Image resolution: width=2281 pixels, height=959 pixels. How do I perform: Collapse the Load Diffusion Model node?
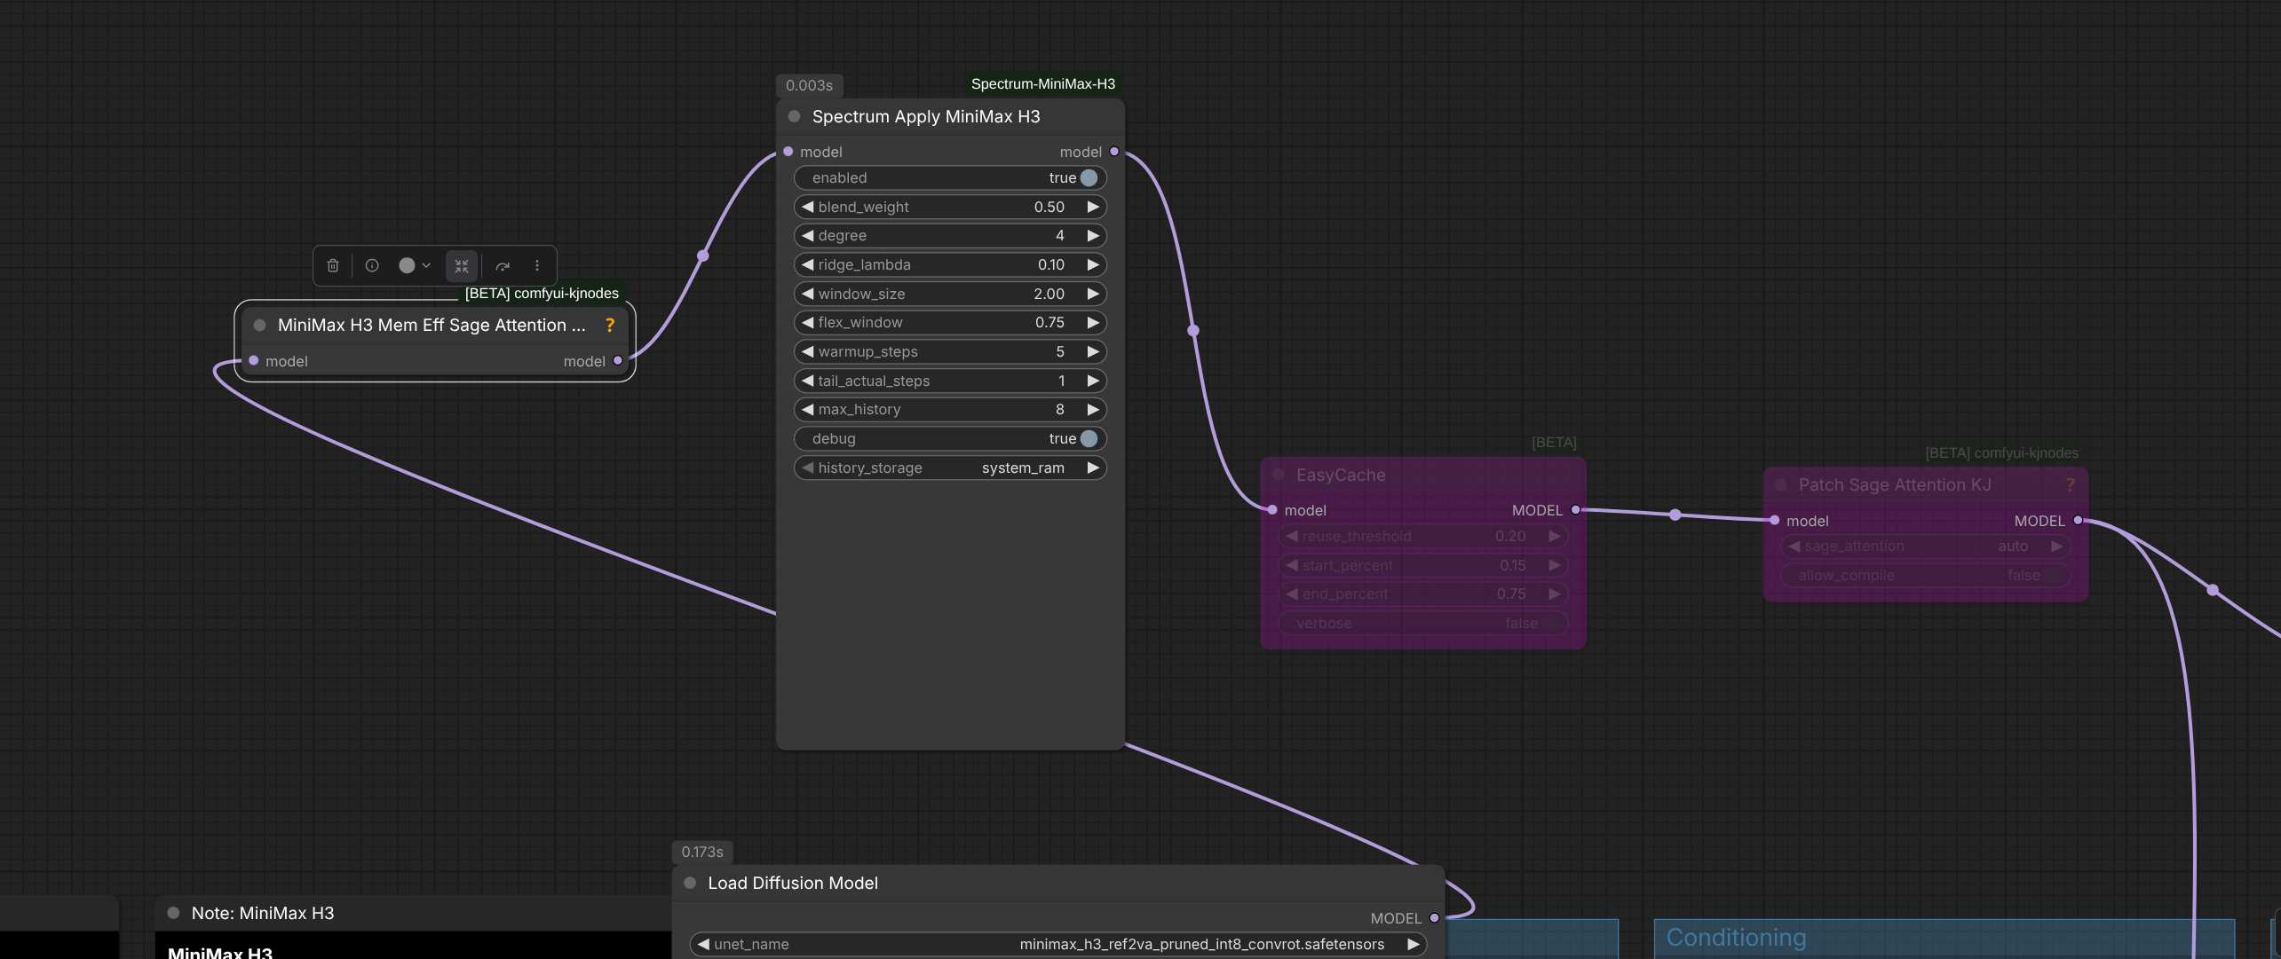pos(690,883)
